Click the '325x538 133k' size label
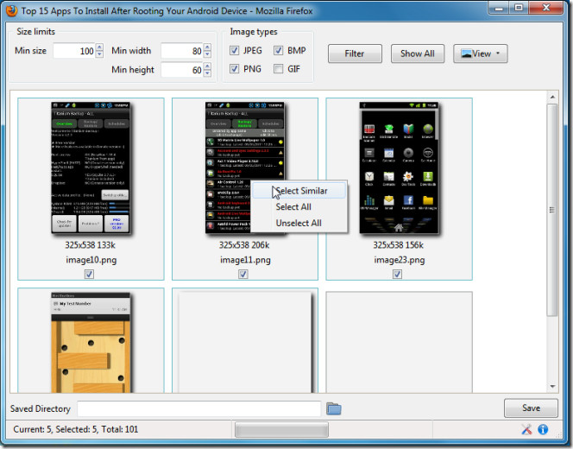 click(91, 245)
